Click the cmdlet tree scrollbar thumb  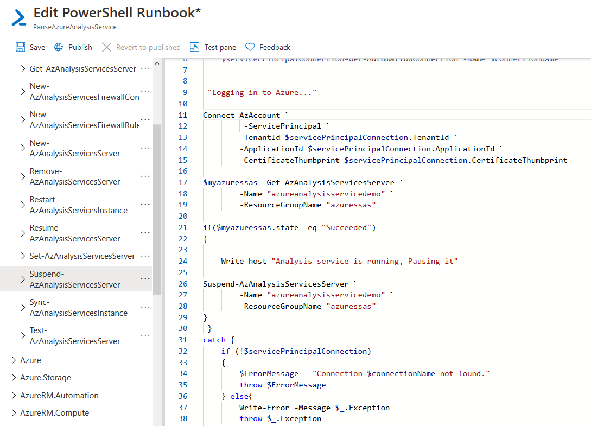(x=157, y=209)
